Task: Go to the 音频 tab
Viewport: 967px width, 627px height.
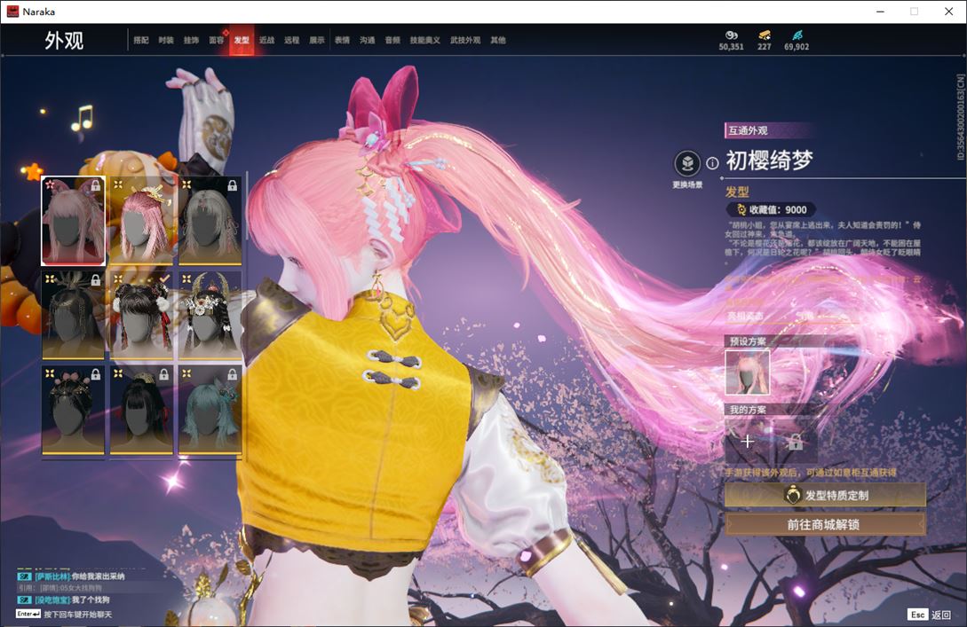Action: (392, 40)
